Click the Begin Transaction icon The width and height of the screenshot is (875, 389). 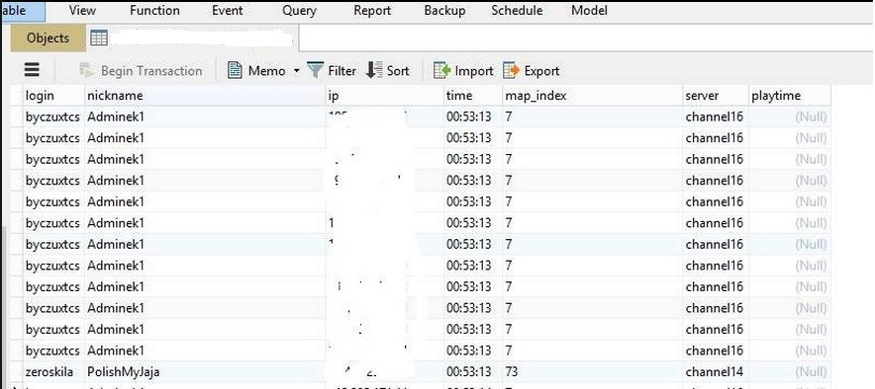click(87, 71)
